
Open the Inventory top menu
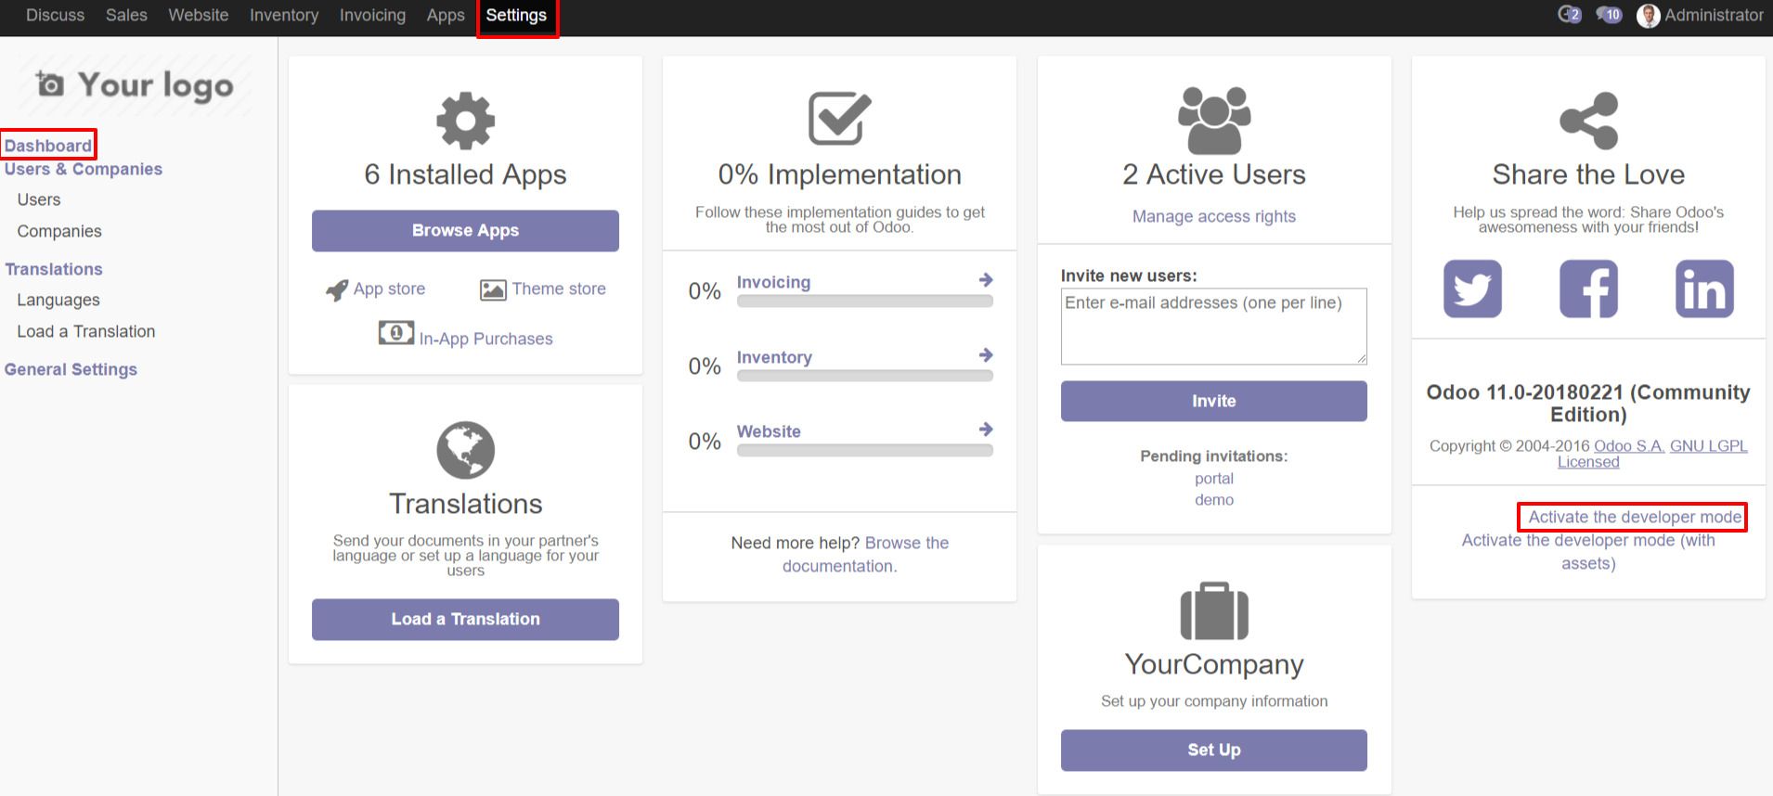(284, 16)
